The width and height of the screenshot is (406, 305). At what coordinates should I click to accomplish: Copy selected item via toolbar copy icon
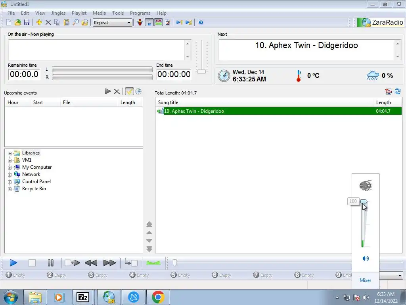57,23
